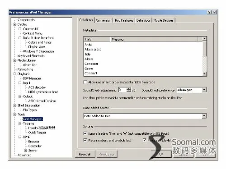Select the Genre metadata row
Image resolution: width=226 pixels, height=169 pixels.
click(143, 69)
